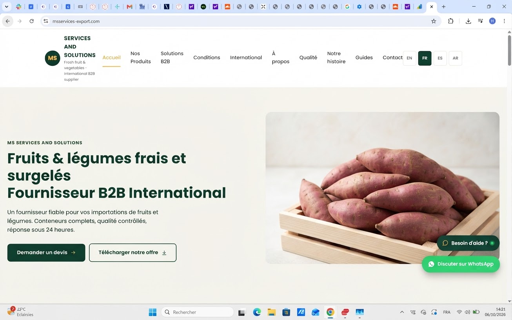This screenshot has height=320, width=512.
Task: Open the volume speaker icon in system tray
Action: [x=467, y=312]
